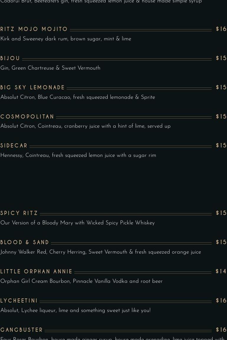Click the Absolut Citron, Blue Curacao description
227x340 pixels.
coord(78,97)
